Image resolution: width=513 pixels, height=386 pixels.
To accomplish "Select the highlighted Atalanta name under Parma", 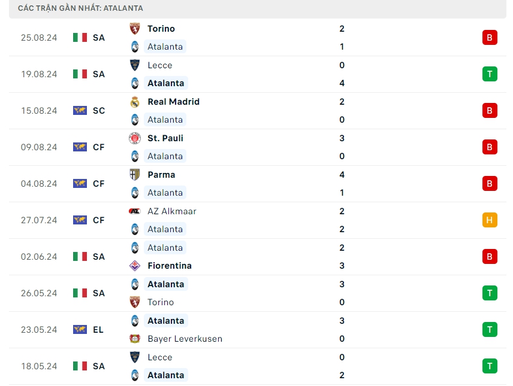I will [165, 193].
